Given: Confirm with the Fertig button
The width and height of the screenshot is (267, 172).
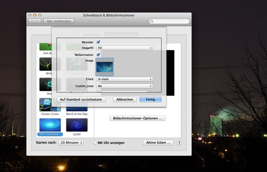Looking at the screenshot, I should click(150, 99).
